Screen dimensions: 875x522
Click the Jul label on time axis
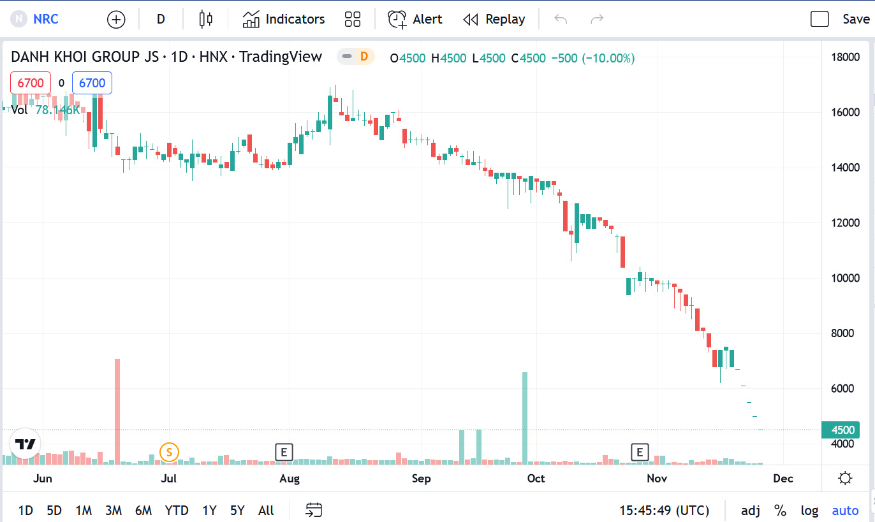tap(168, 479)
